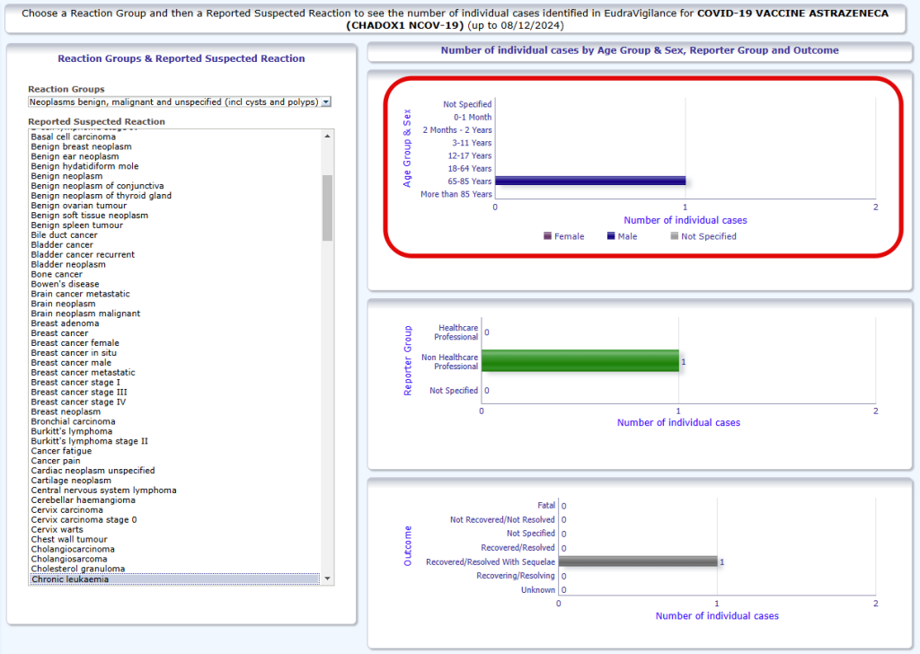This screenshot has height=654, width=920.
Task: Select Benign ovarian tumour
Action: (x=79, y=206)
